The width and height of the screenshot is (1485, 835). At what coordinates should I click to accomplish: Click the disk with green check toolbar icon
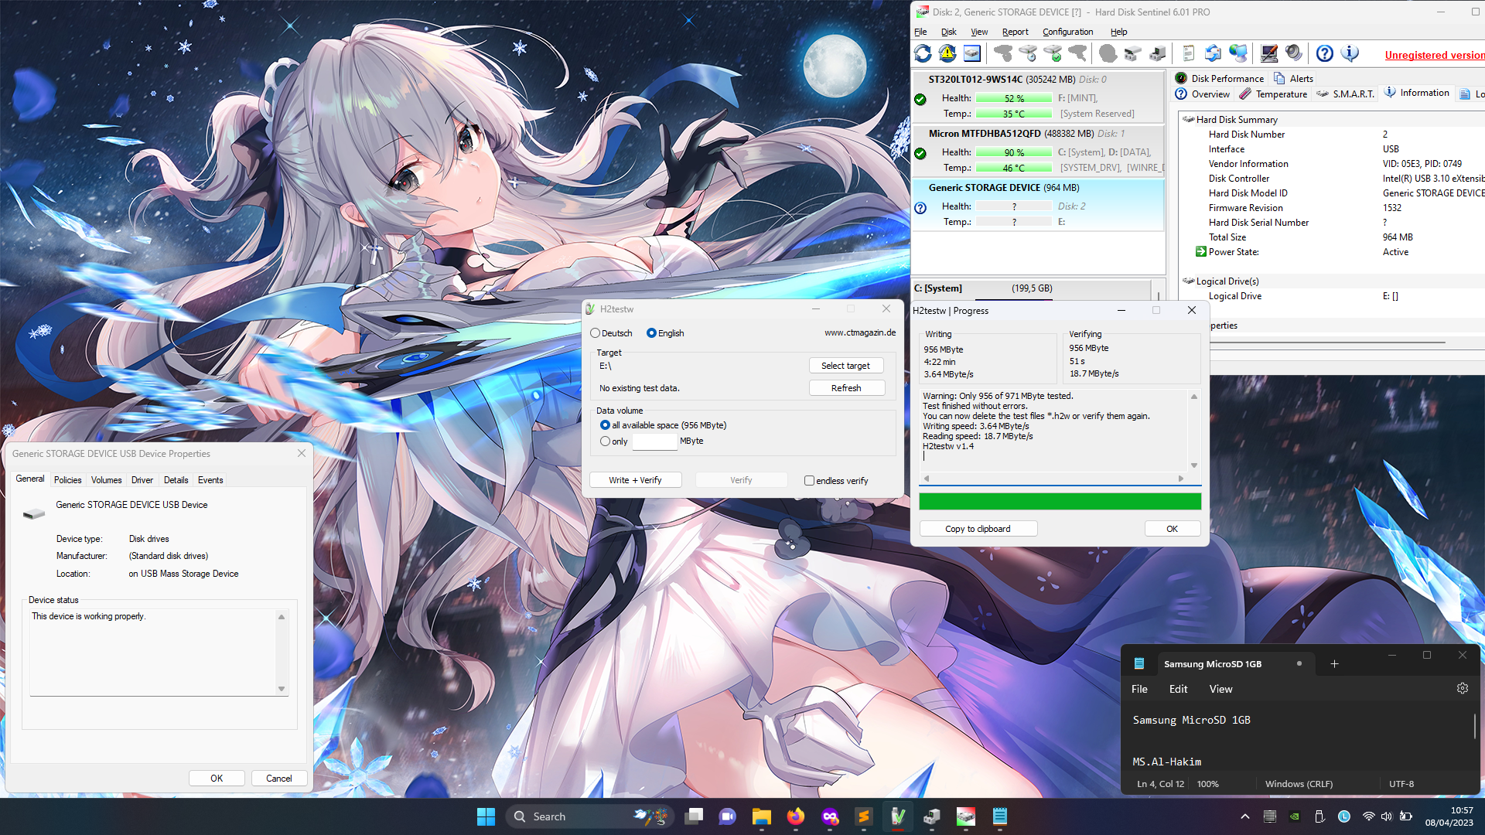click(1053, 53)
